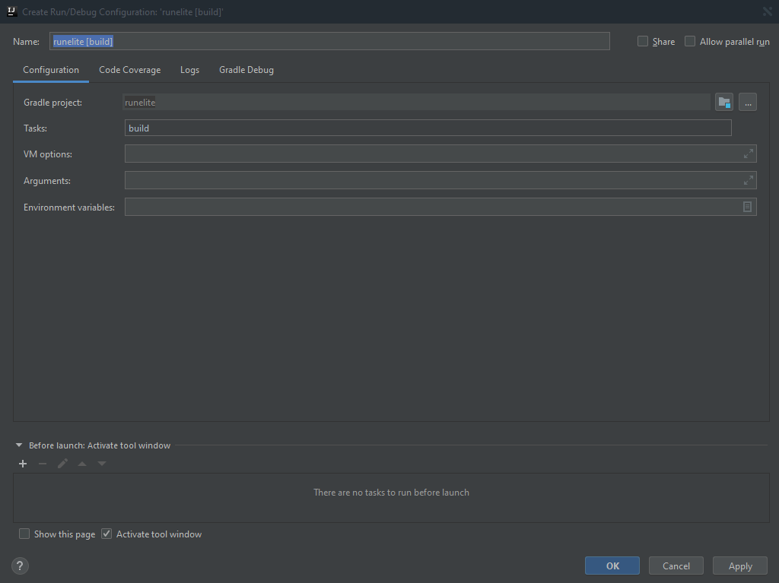Image resolution: width=779 pixels, height=583 pixels.
Task: Disable Activate tool window
Action: tap(107, 534)
